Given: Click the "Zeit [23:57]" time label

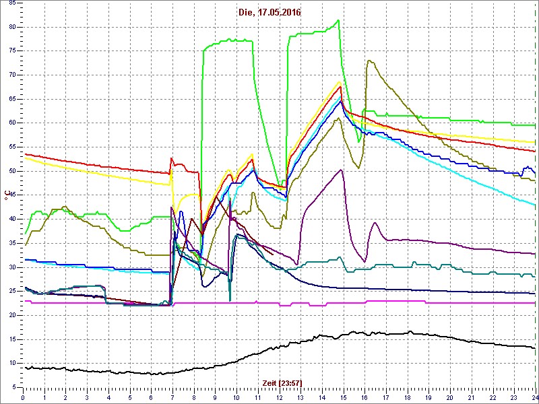Looking at the screenshot, I should pyautogui.click(x=282, y=382).
